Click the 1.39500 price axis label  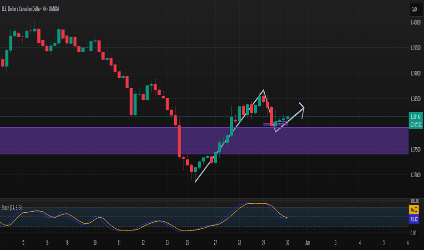416,48
